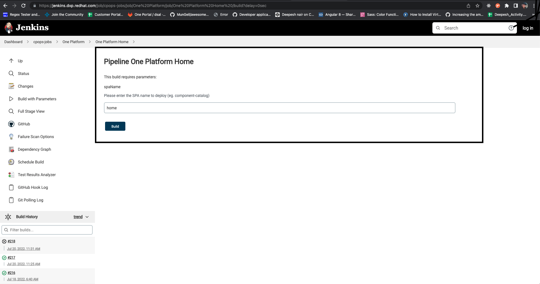Viewport: 540px width, 284px height.
Task: Click the Schedule Build clock icon
Action: pyautogui.click(x=11, y=162)
